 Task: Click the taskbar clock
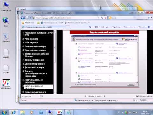(x=145, y=112)
